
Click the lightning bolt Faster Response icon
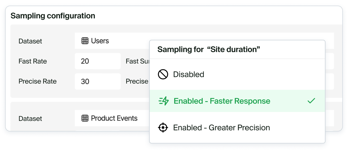(x=164, y=101)
